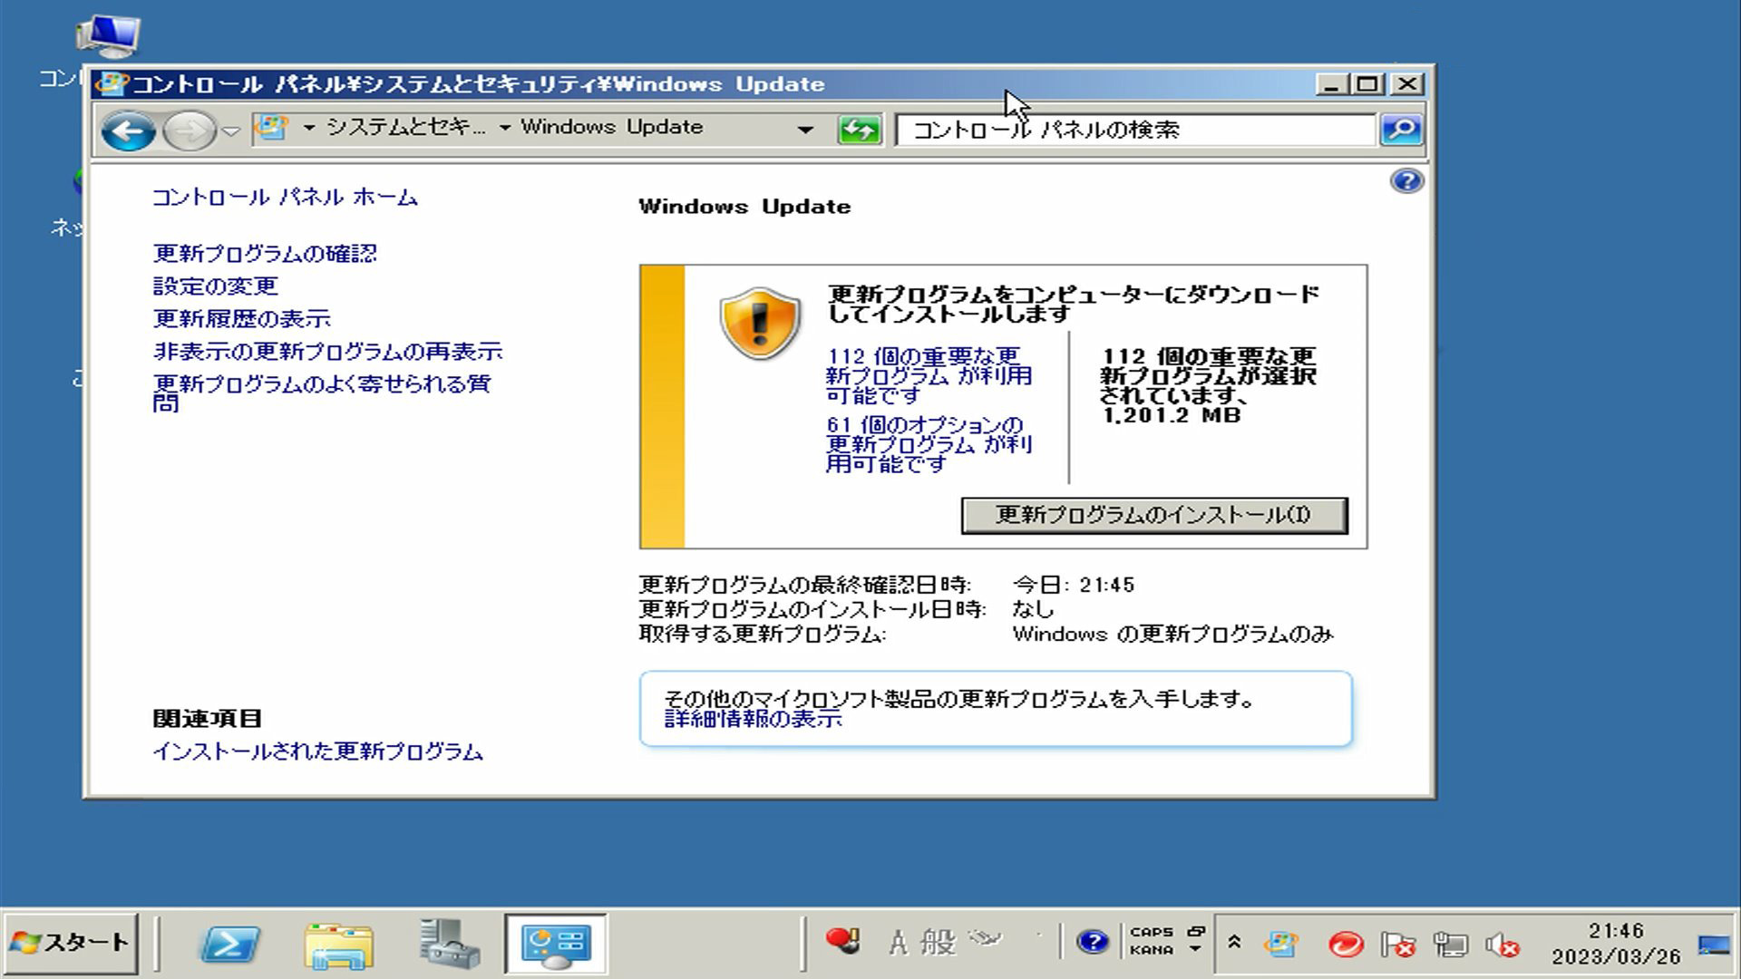This screenshot has height=979, width=1741.
Task: Click the search magnifier icon
Action: click(1401, 130)
